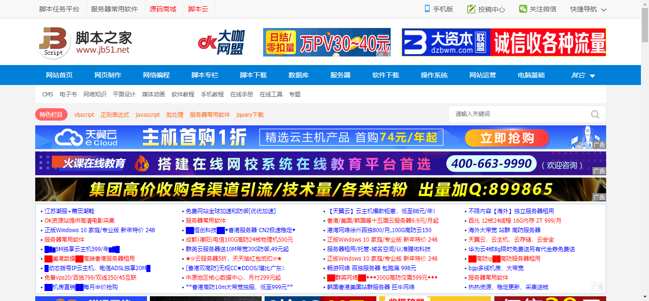The width and height of the screenshot is (649, 301).
Task: Open 韩国香港美国站群服务器 巨牛网络 ad
Action: click(371, 287)
